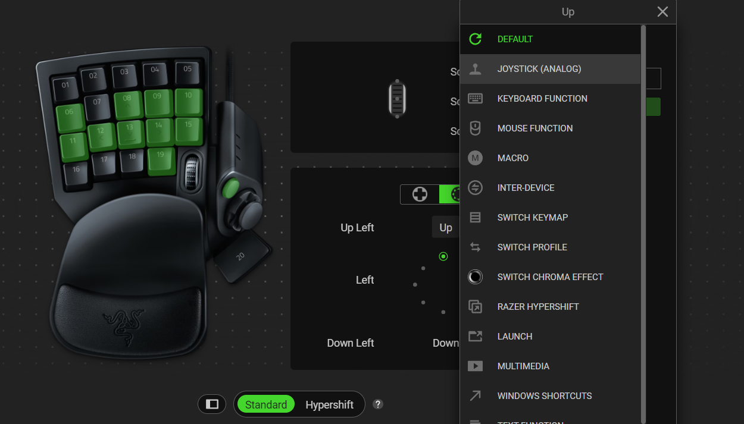Click the Down Left direction label
744x424 pixels.
click(x=351, y=343)
